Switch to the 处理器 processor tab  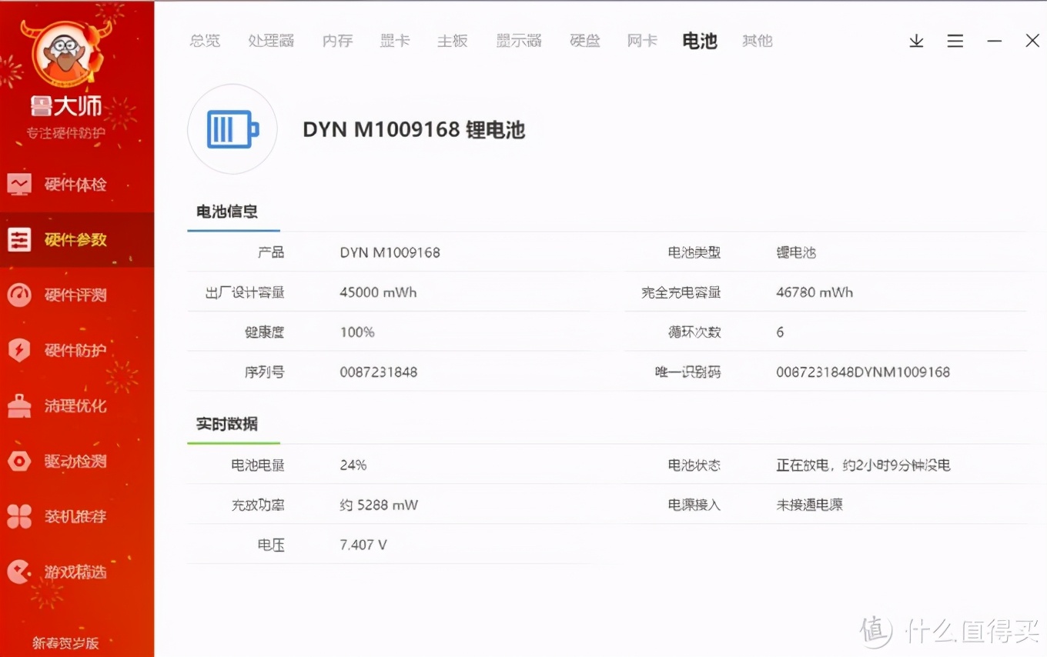coord(271,41)
